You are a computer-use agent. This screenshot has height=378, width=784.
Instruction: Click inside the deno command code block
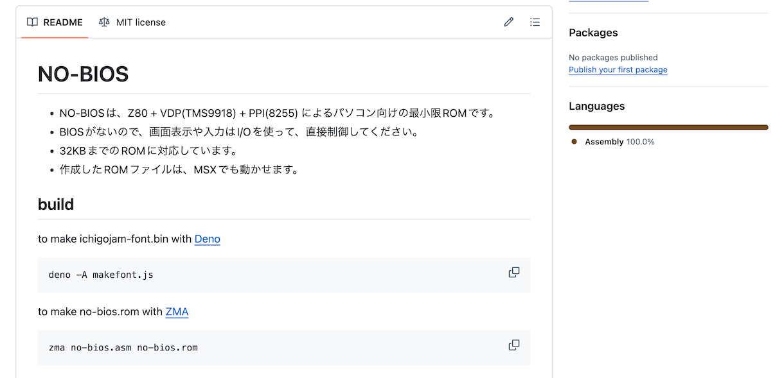tap(284, 275)
